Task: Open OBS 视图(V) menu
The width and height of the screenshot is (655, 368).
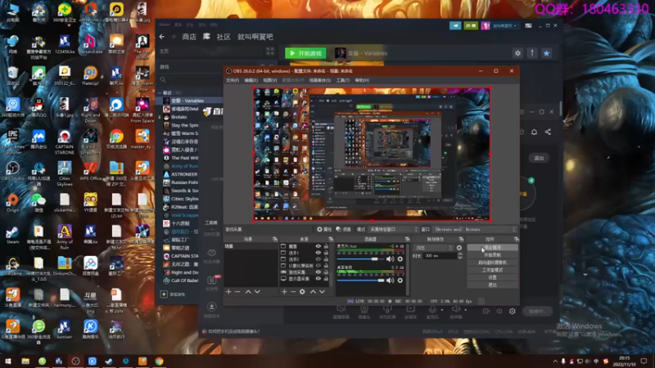Action: tap(269, 80)
